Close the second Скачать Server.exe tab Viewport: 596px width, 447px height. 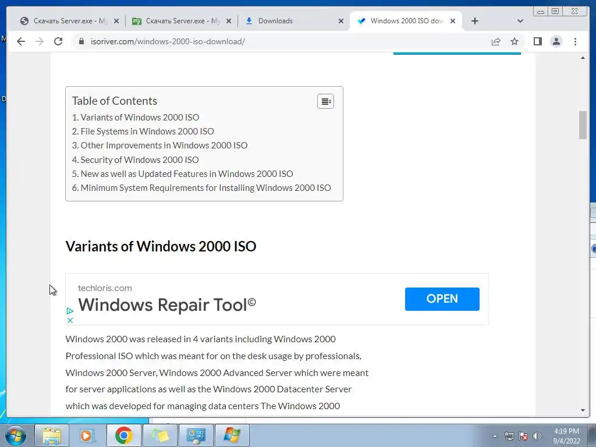click(x=228, y=21)
